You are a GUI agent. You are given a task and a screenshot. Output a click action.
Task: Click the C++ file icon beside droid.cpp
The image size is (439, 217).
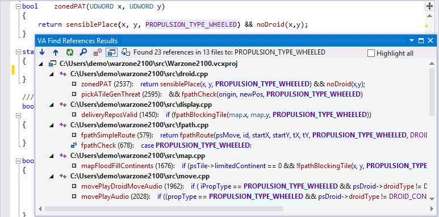click(x=63, y=74)
